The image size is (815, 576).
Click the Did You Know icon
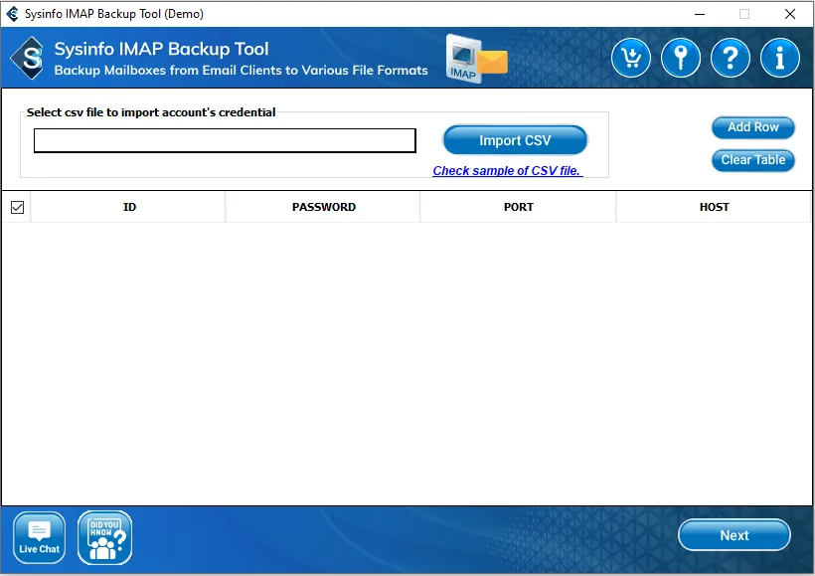(x=104, y=538)
